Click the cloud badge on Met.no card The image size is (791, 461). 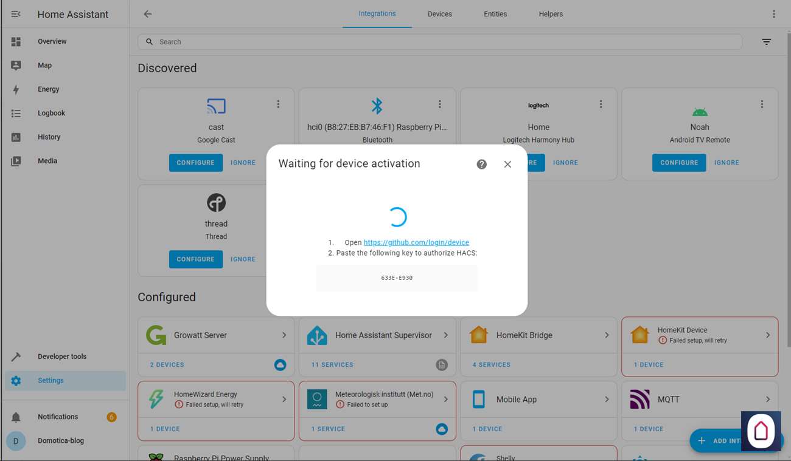point(442,429)
